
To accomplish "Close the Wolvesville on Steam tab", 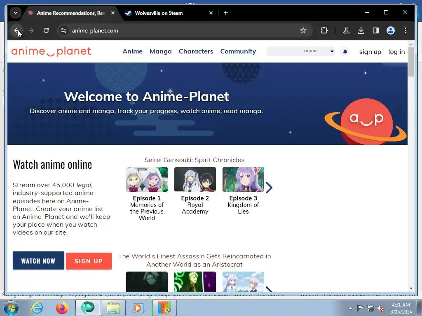I will click(211, 13).
